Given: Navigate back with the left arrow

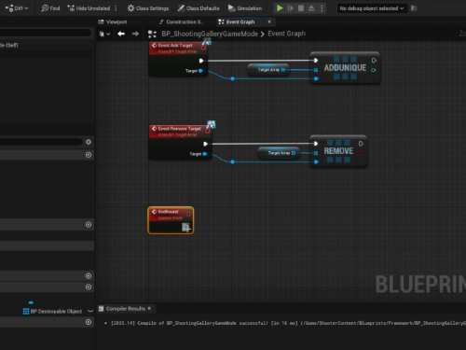Looking at the screenshot, I should tap(121, 34).
